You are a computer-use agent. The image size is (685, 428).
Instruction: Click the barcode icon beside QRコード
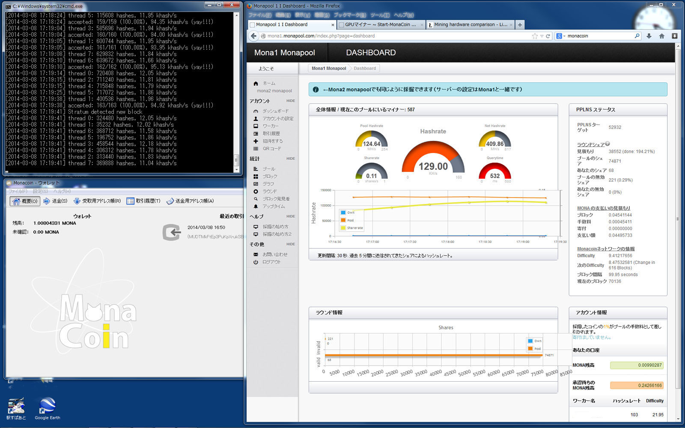(256, 149)
